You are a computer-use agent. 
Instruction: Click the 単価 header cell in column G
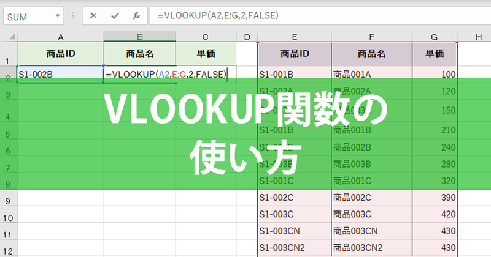pyautogui.click(x=435, y=54)
